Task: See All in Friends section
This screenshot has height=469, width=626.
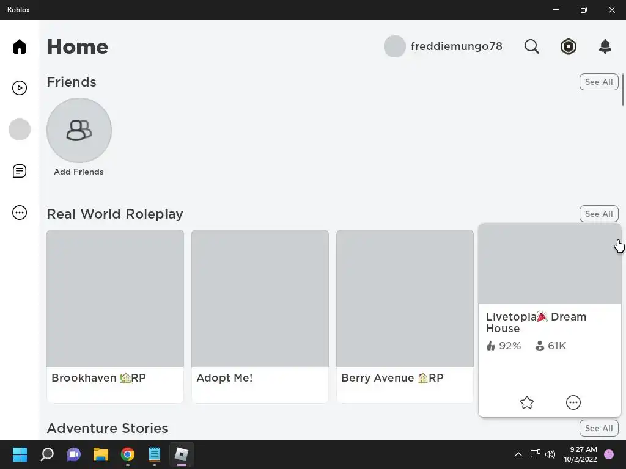Action: [599, 82]
